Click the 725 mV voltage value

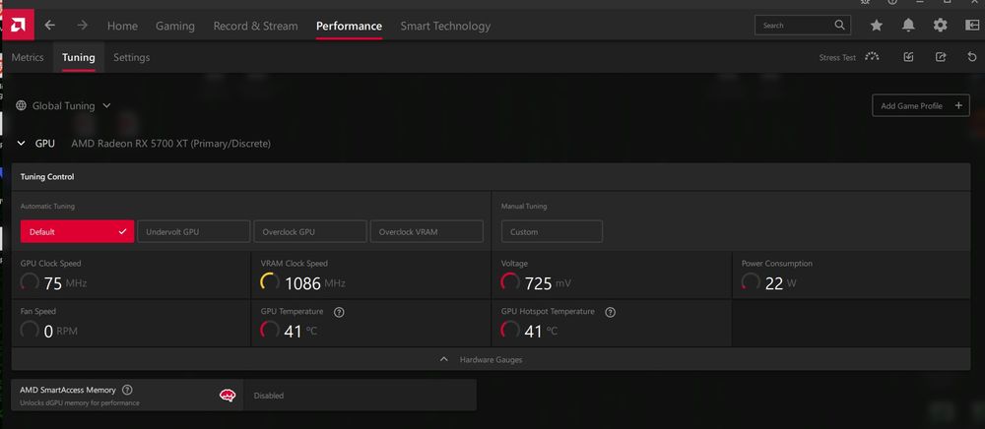click(548, 283)
